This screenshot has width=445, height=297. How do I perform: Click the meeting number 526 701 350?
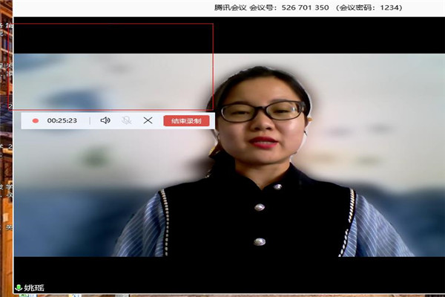pos(306,7)
